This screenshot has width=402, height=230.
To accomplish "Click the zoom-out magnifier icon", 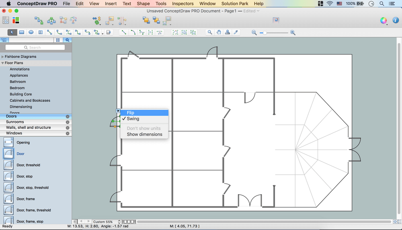I will 254,33.
